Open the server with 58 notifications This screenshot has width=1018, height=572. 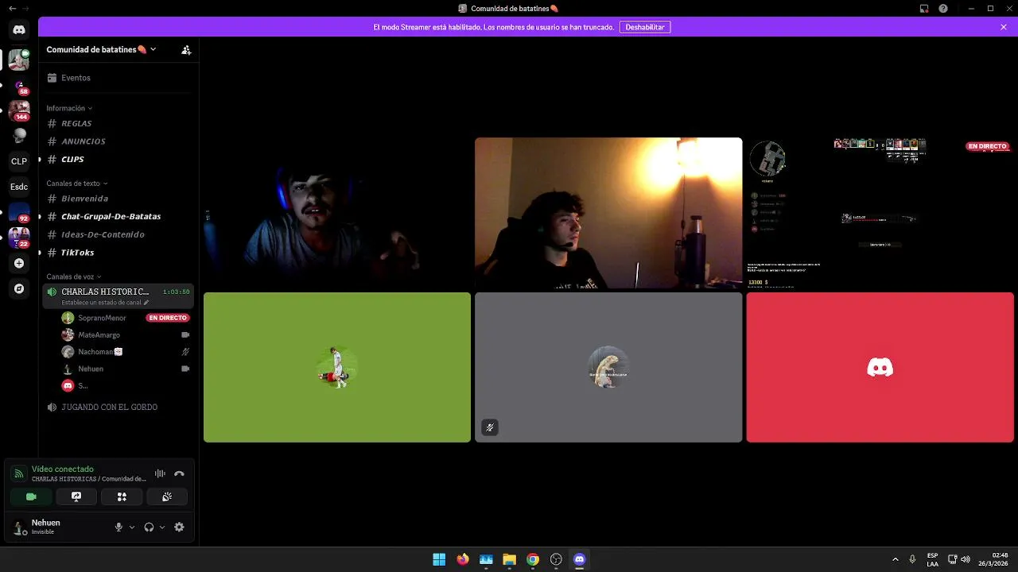click(x=19, y=85)
